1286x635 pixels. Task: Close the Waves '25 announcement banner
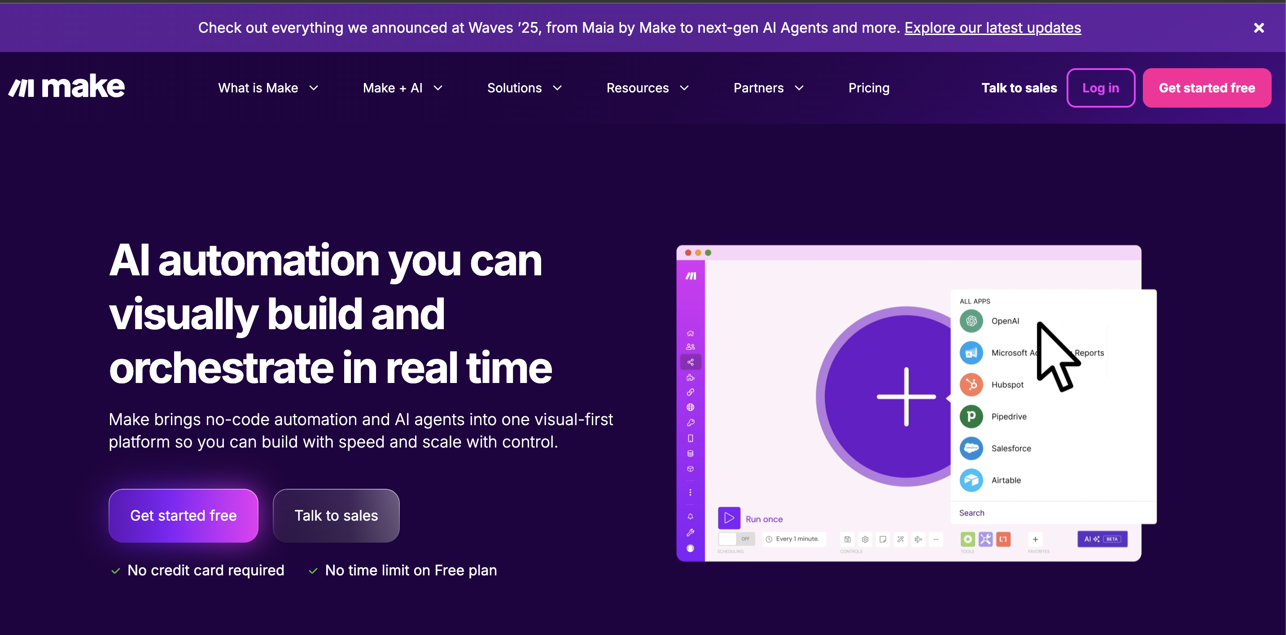tap(1259, 28)
